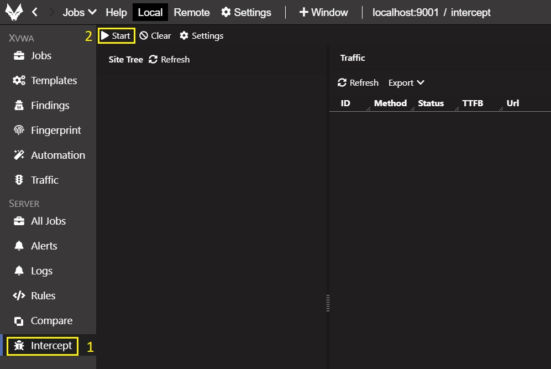Start the intercept proxy

click(116, 36)
